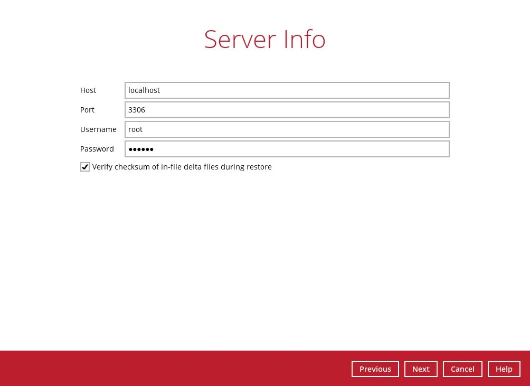Place cursor on the '3306' port value
This screenshot has width=530, height=386.
point(137,110)
